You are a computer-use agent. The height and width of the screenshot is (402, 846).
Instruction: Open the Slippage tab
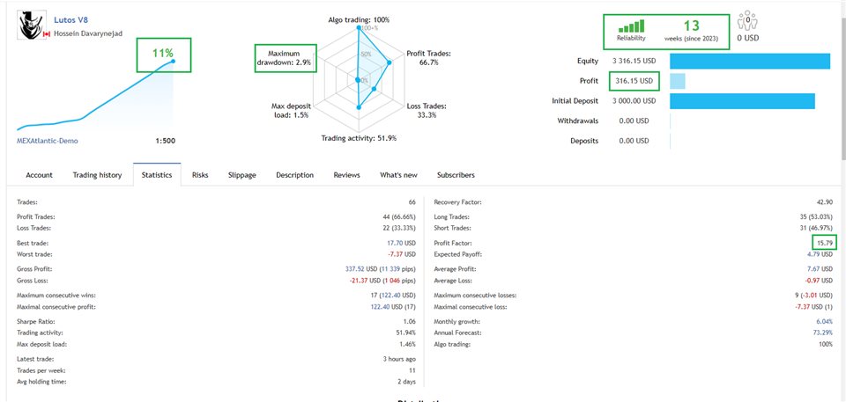(x=241, y=175)
